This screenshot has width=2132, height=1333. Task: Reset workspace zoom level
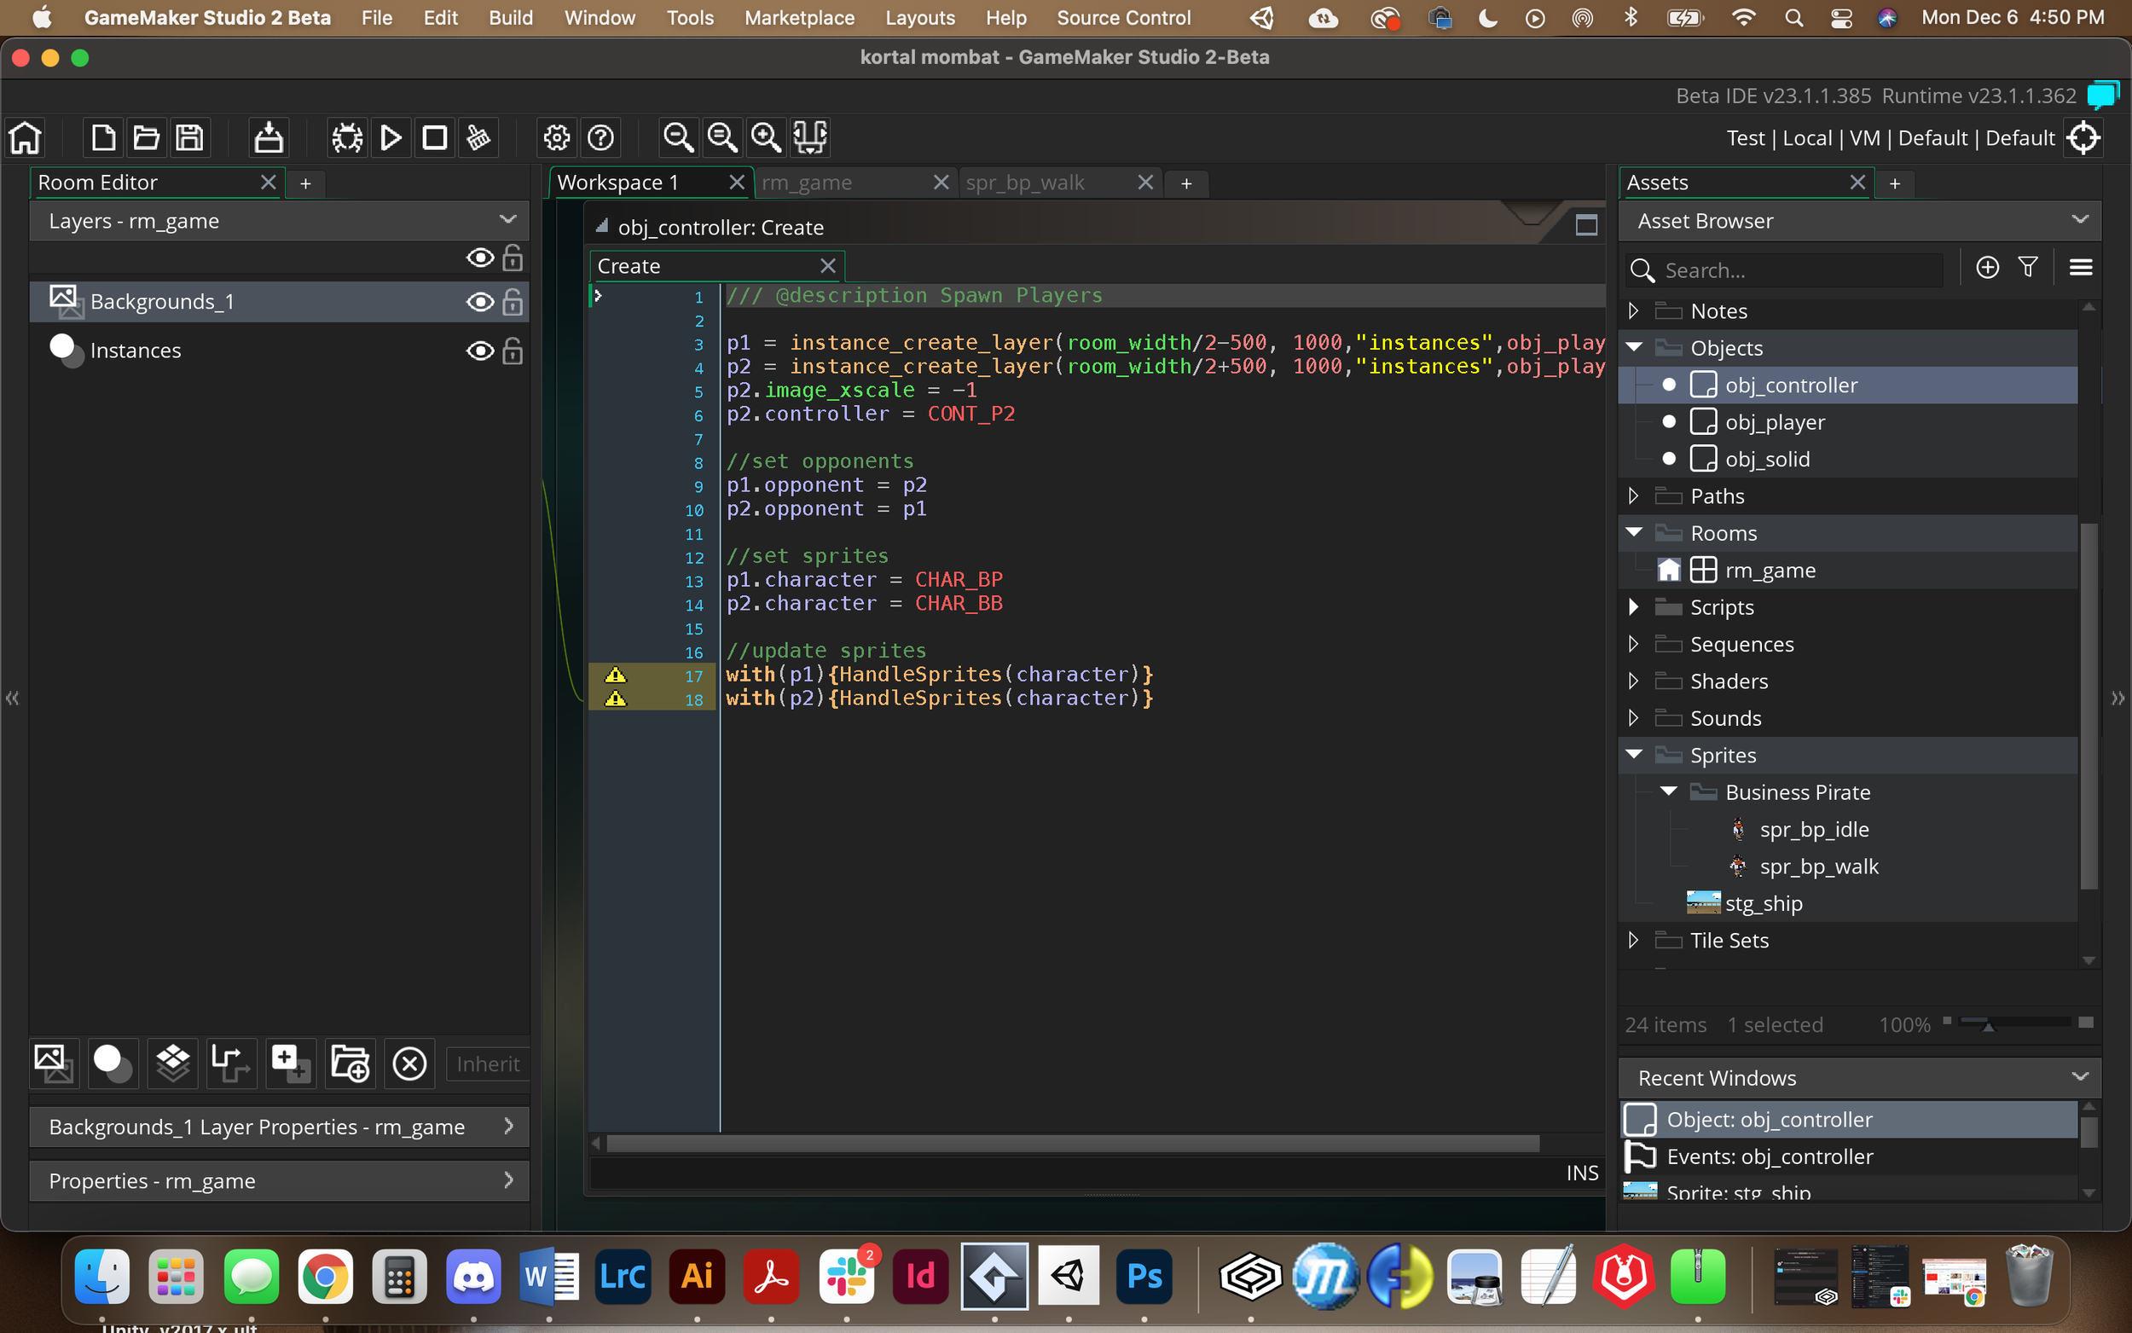pyautogui.click(x=721, y=137)
